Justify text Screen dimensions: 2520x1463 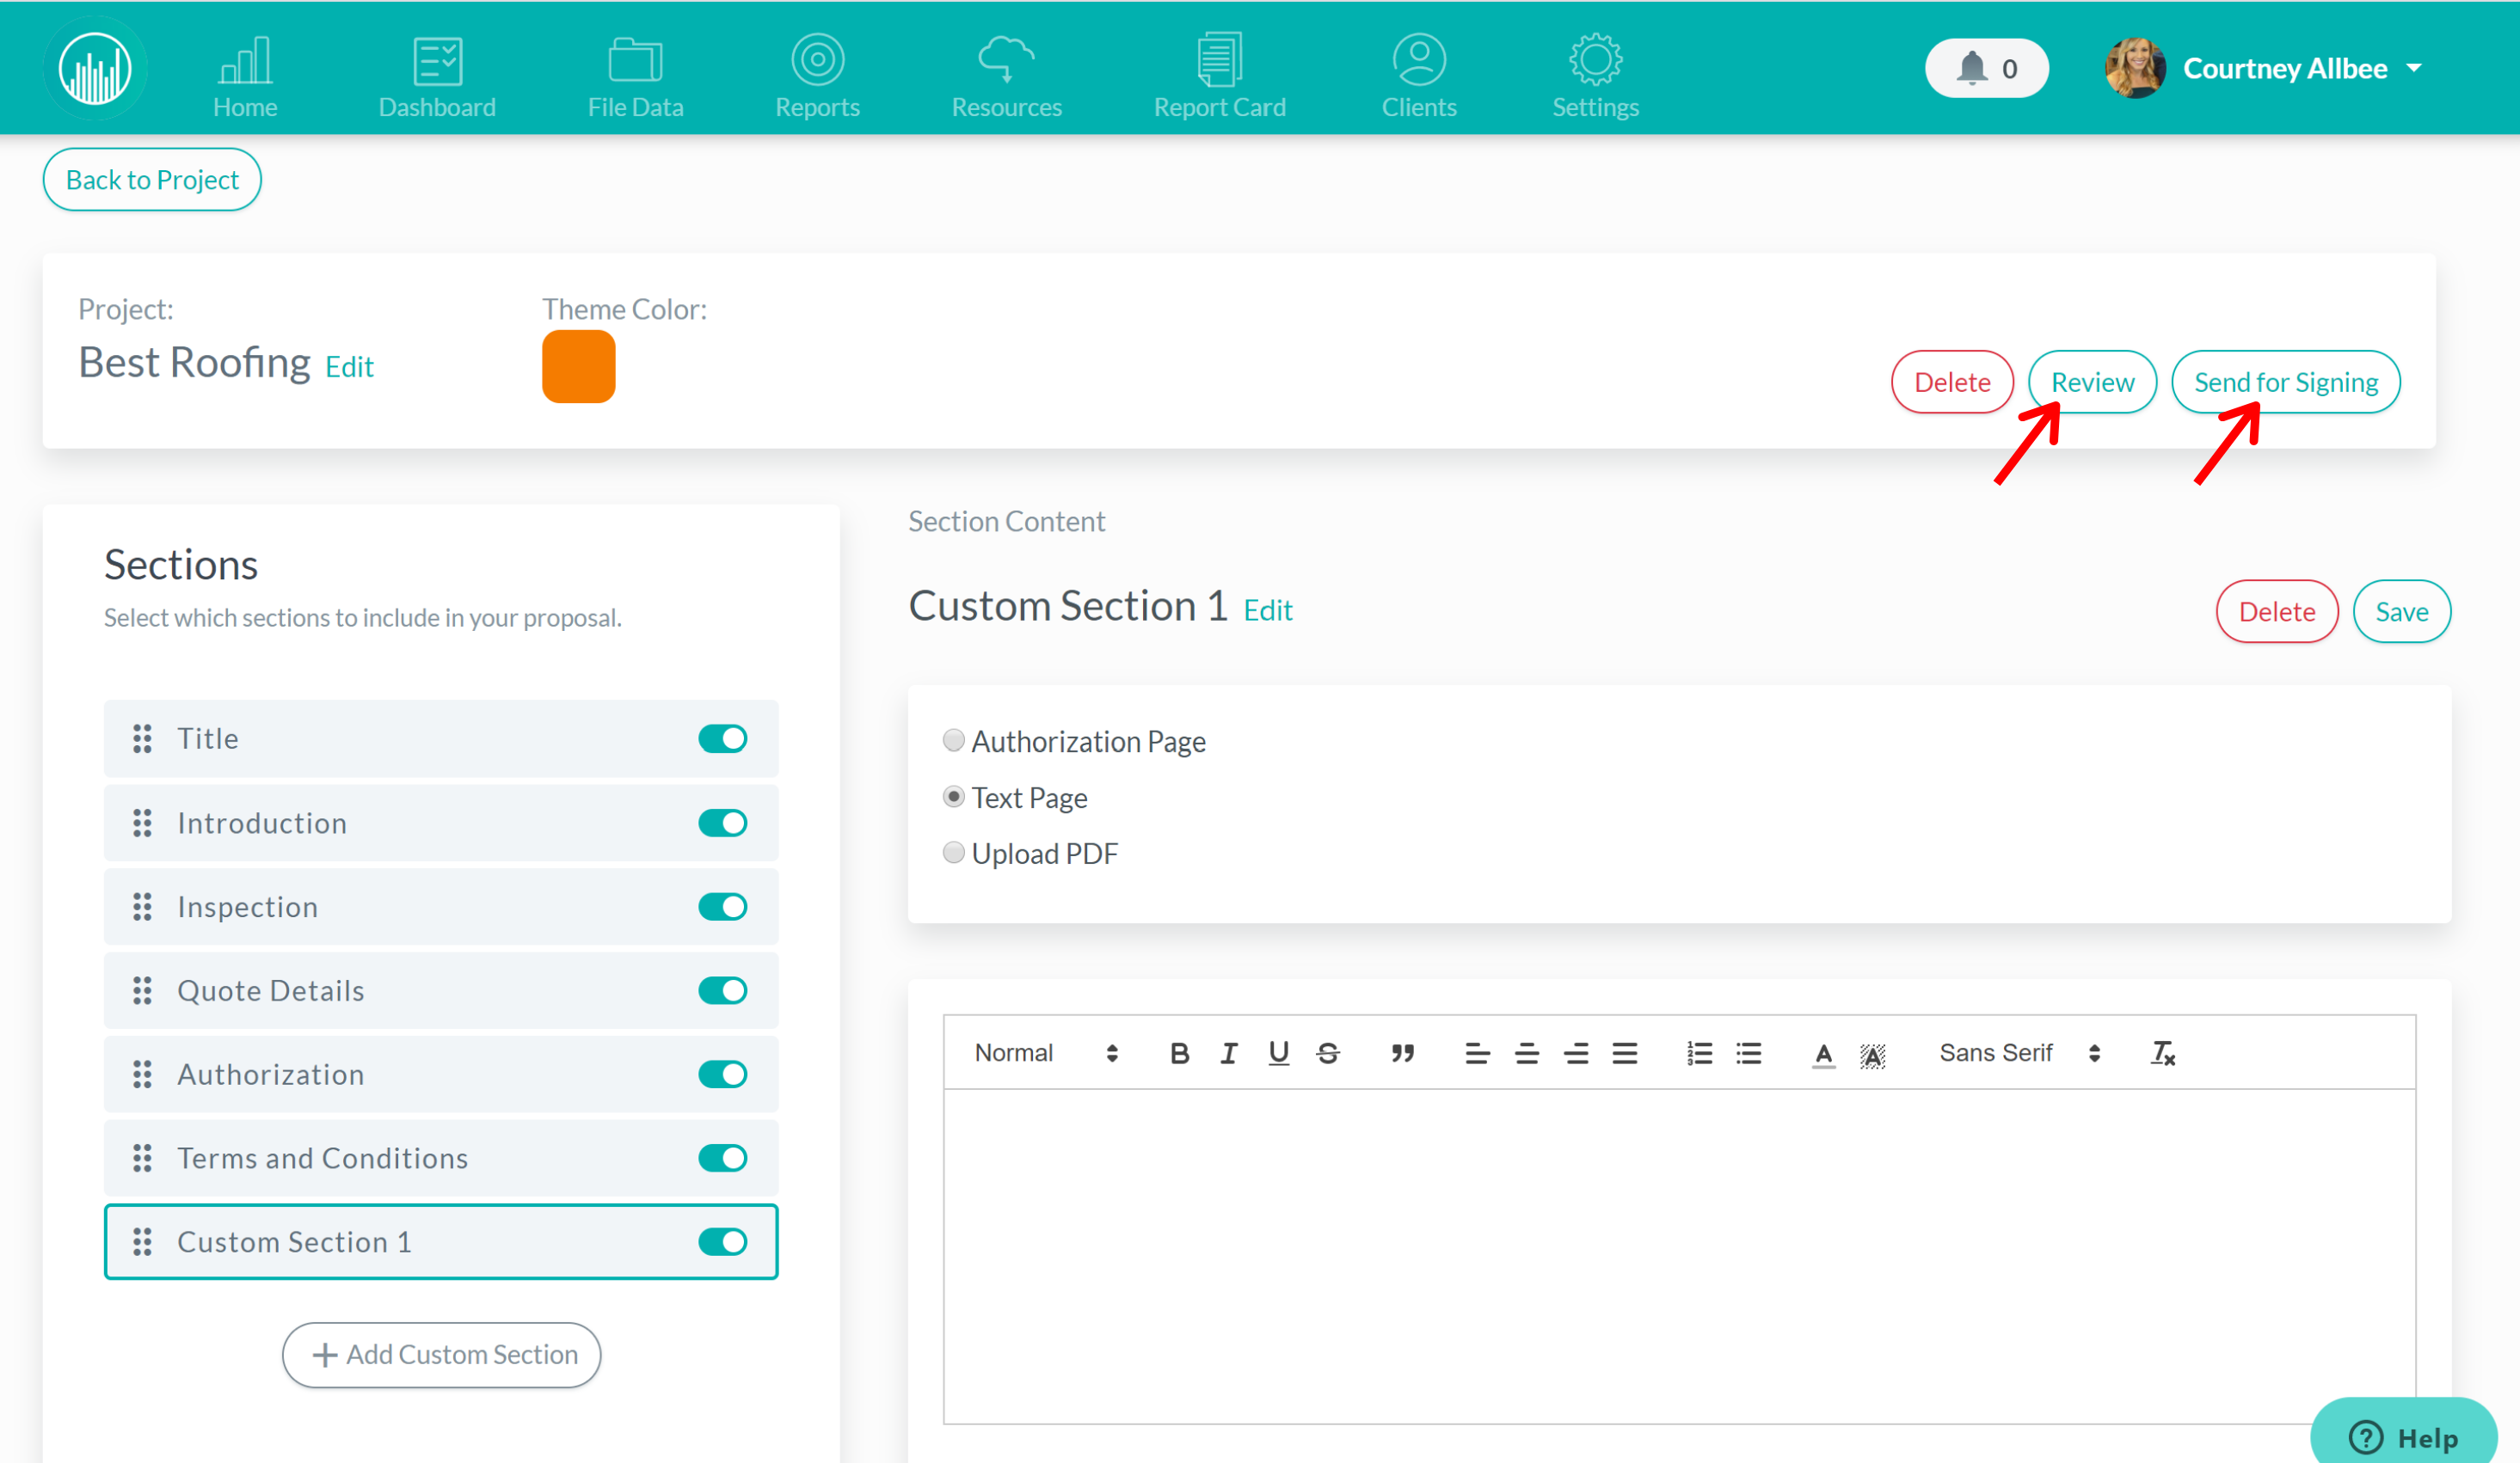pyautogui.click(x=1625, y=1053)
